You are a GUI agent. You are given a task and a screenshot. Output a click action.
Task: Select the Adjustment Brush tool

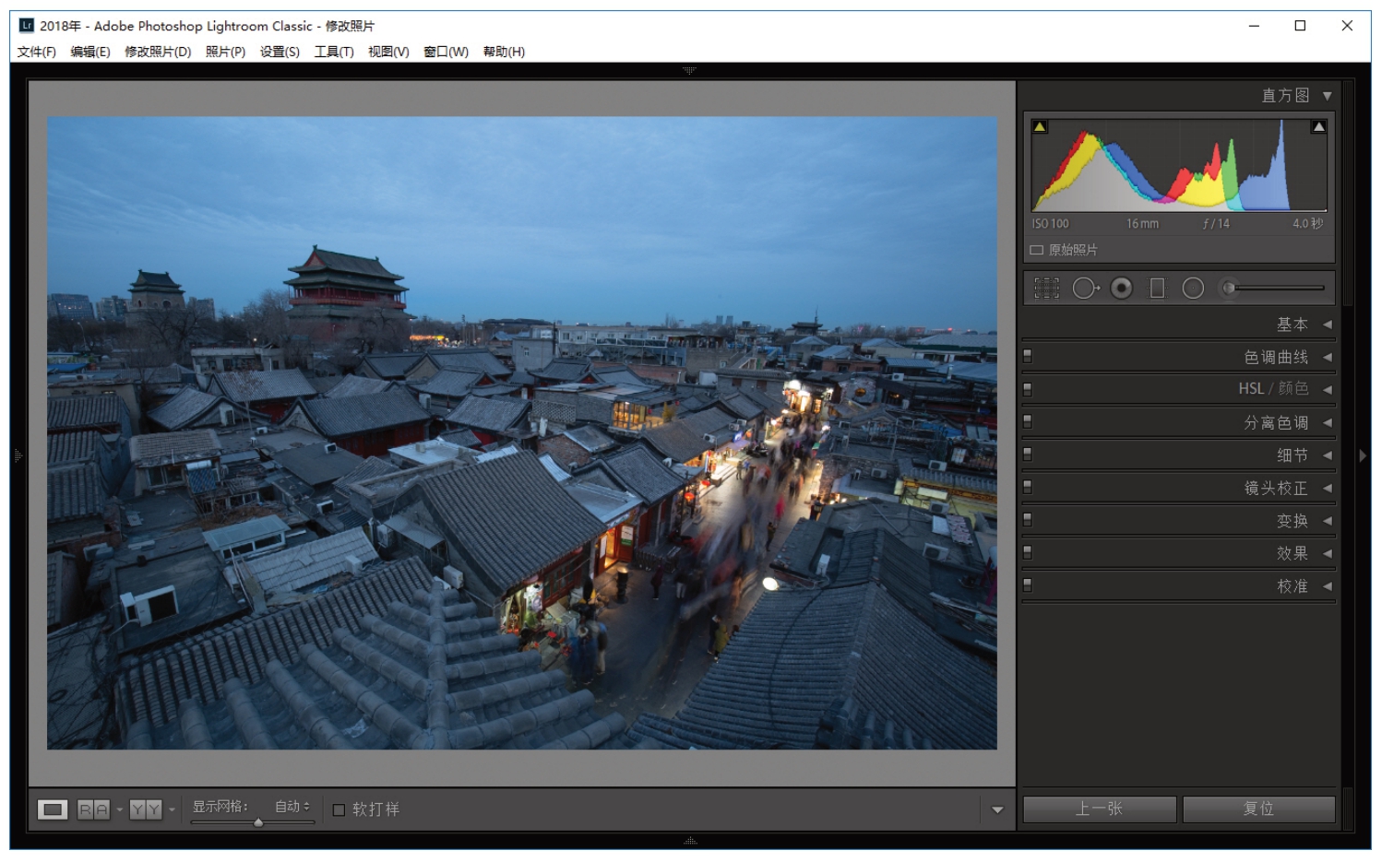(x=1229, y=289)
